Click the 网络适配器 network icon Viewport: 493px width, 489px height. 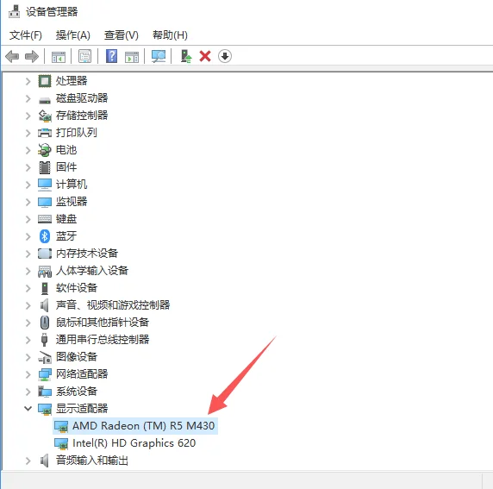pos(45,374)
